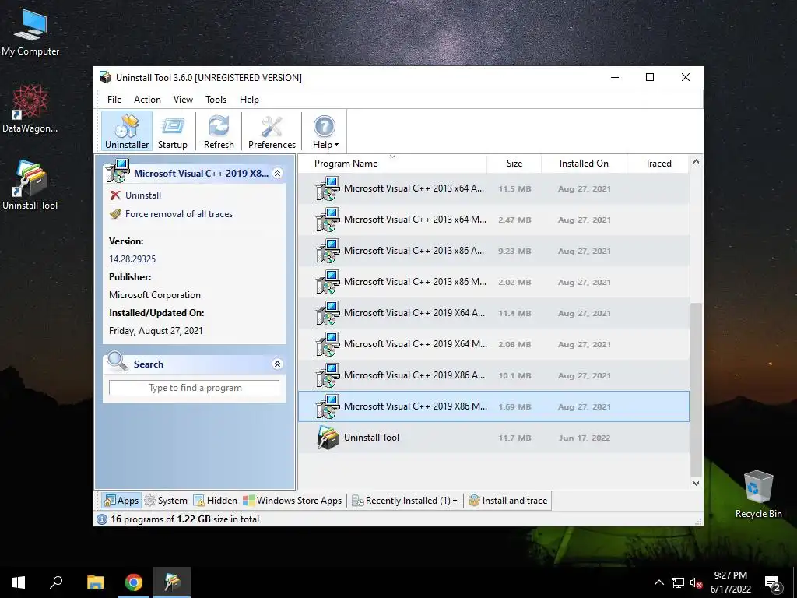Click Install and trace button
The width and height of the screenshot is (797, 598).
click(x=507, y=501)
